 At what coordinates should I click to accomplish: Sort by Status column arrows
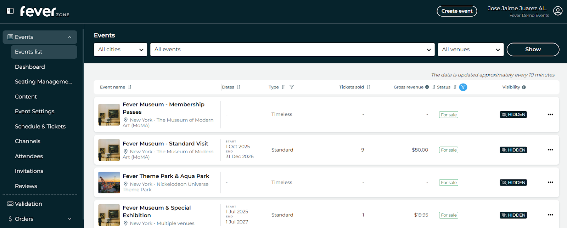click(455, 87)
